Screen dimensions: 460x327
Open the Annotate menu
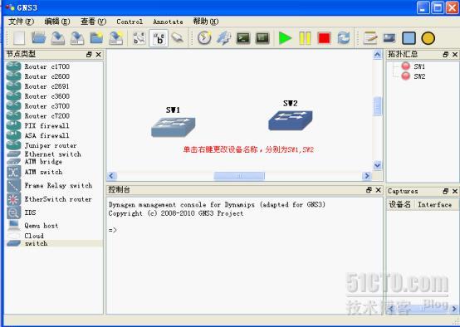click(x=168, y=22)
